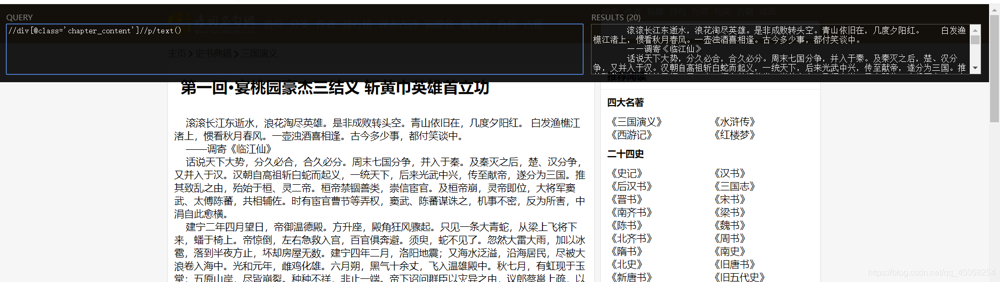1000x282 pixels.
Task: Click the main page vertical scrollbar thumb
Action: (x=995, y=68)
